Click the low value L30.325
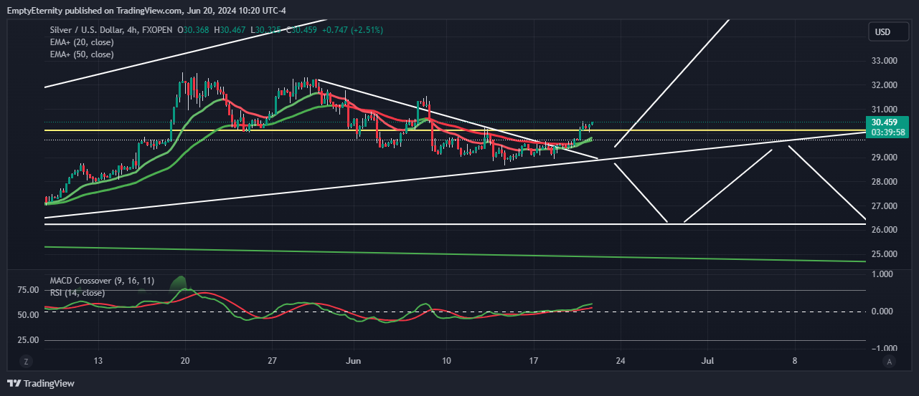This screenshot has width=919, height=396. (x=264, y=30)
